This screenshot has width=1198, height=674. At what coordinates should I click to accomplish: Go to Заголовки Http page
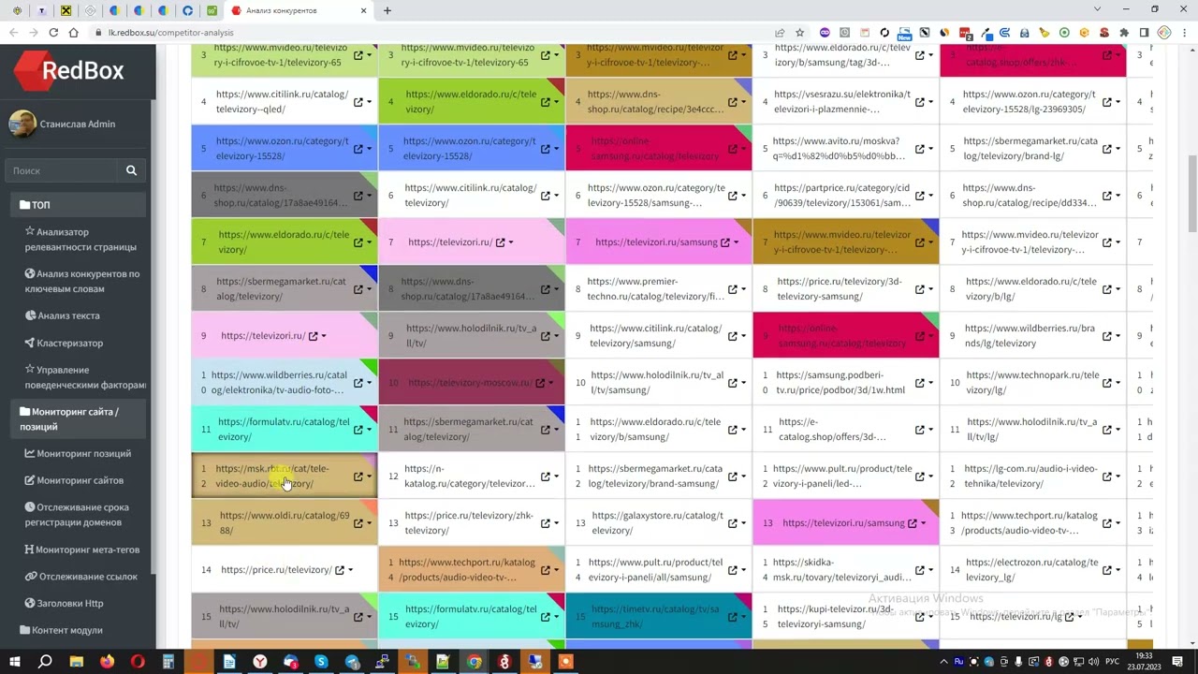click(x=64, y=604)
